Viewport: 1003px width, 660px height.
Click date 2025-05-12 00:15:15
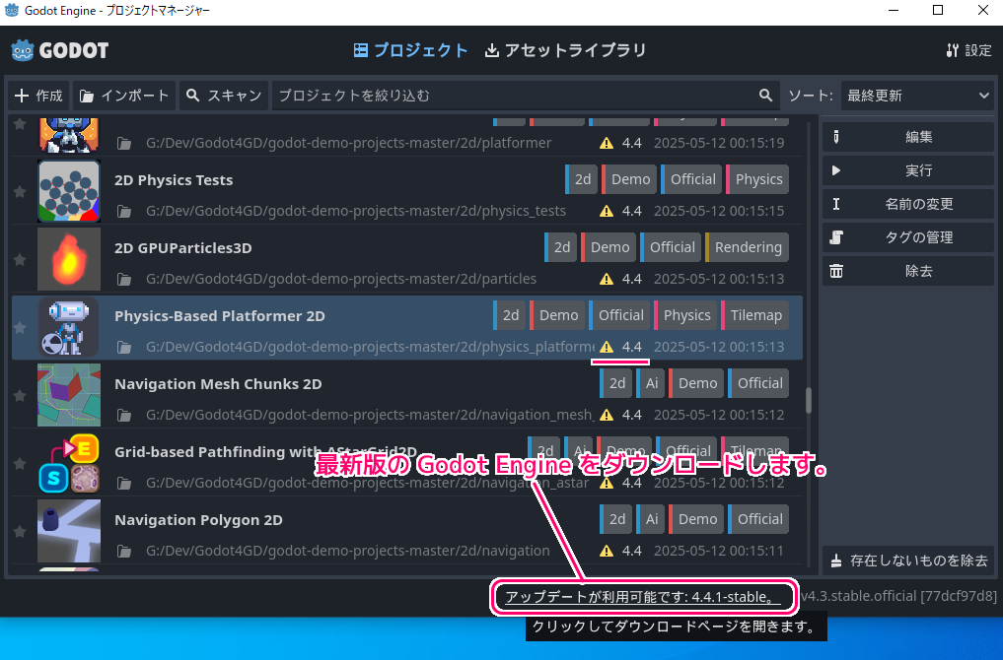coord(719,211)
